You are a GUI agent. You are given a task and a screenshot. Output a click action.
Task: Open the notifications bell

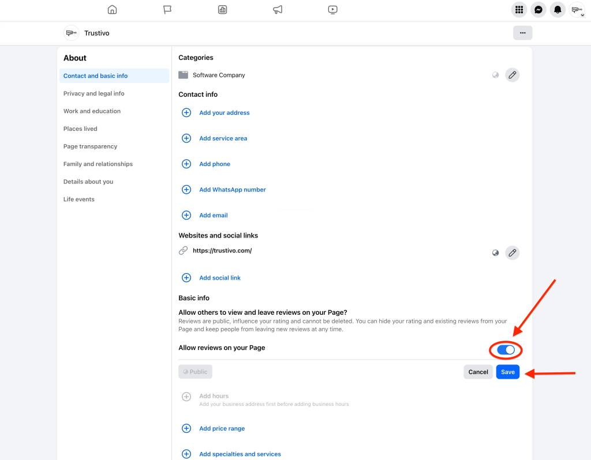click(557, 10)
